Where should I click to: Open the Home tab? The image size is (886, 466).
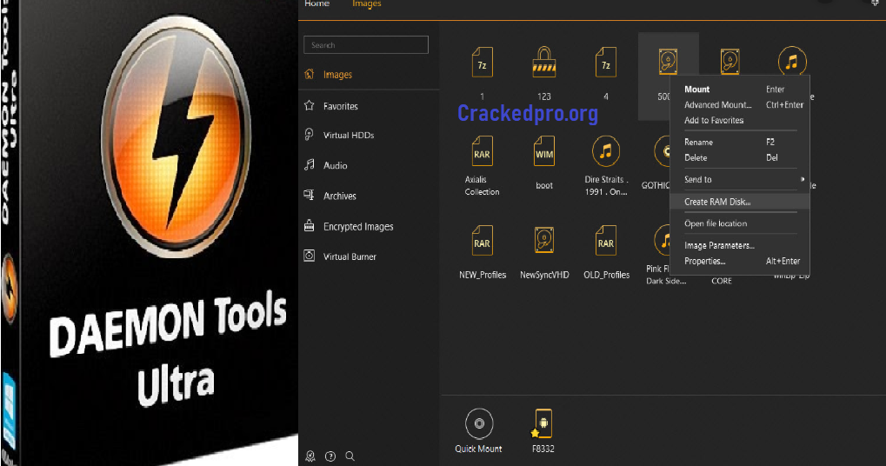[316, 4]
